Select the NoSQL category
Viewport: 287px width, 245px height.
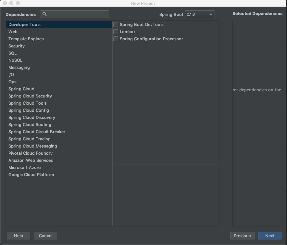(59, 60)
